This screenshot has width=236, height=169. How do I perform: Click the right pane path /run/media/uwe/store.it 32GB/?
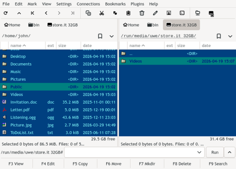159,36
